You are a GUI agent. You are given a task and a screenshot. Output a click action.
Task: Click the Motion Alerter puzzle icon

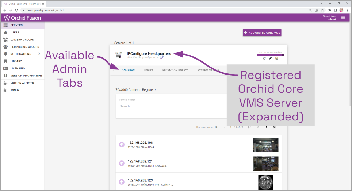point(5,83)
